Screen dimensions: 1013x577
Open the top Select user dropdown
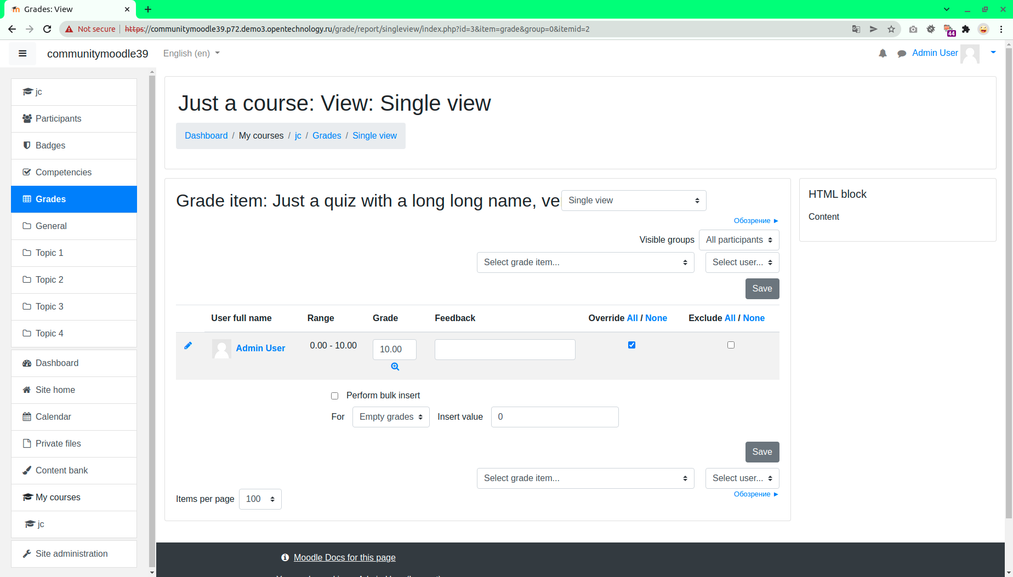click(742, 262)
